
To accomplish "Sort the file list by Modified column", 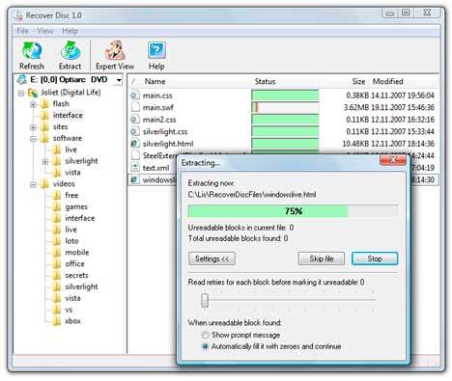I will click(388, 81).
